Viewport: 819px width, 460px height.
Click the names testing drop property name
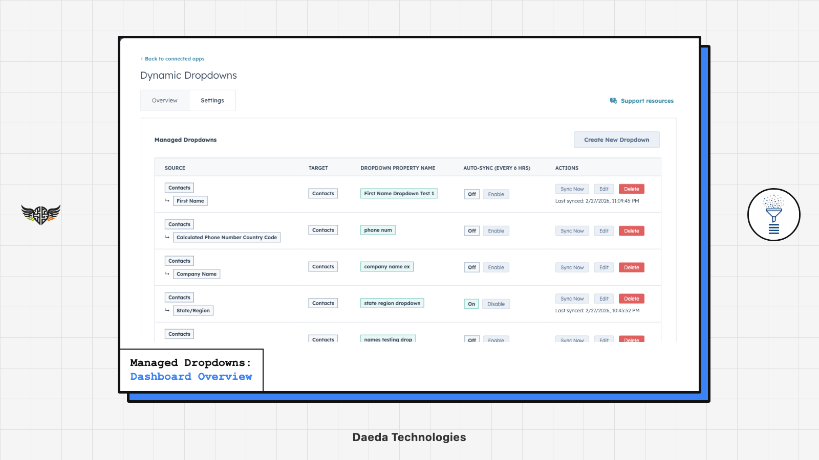[388, 339]
